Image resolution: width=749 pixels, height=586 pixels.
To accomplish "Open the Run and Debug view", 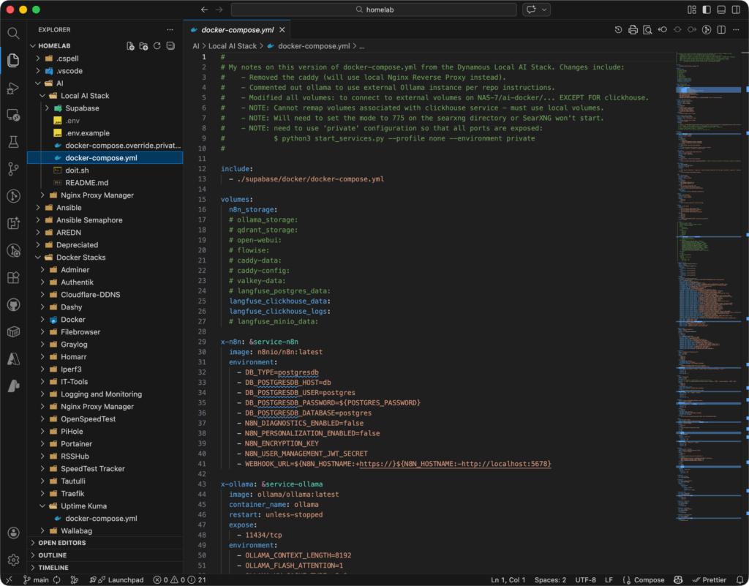I will click(x=12, y=89).
